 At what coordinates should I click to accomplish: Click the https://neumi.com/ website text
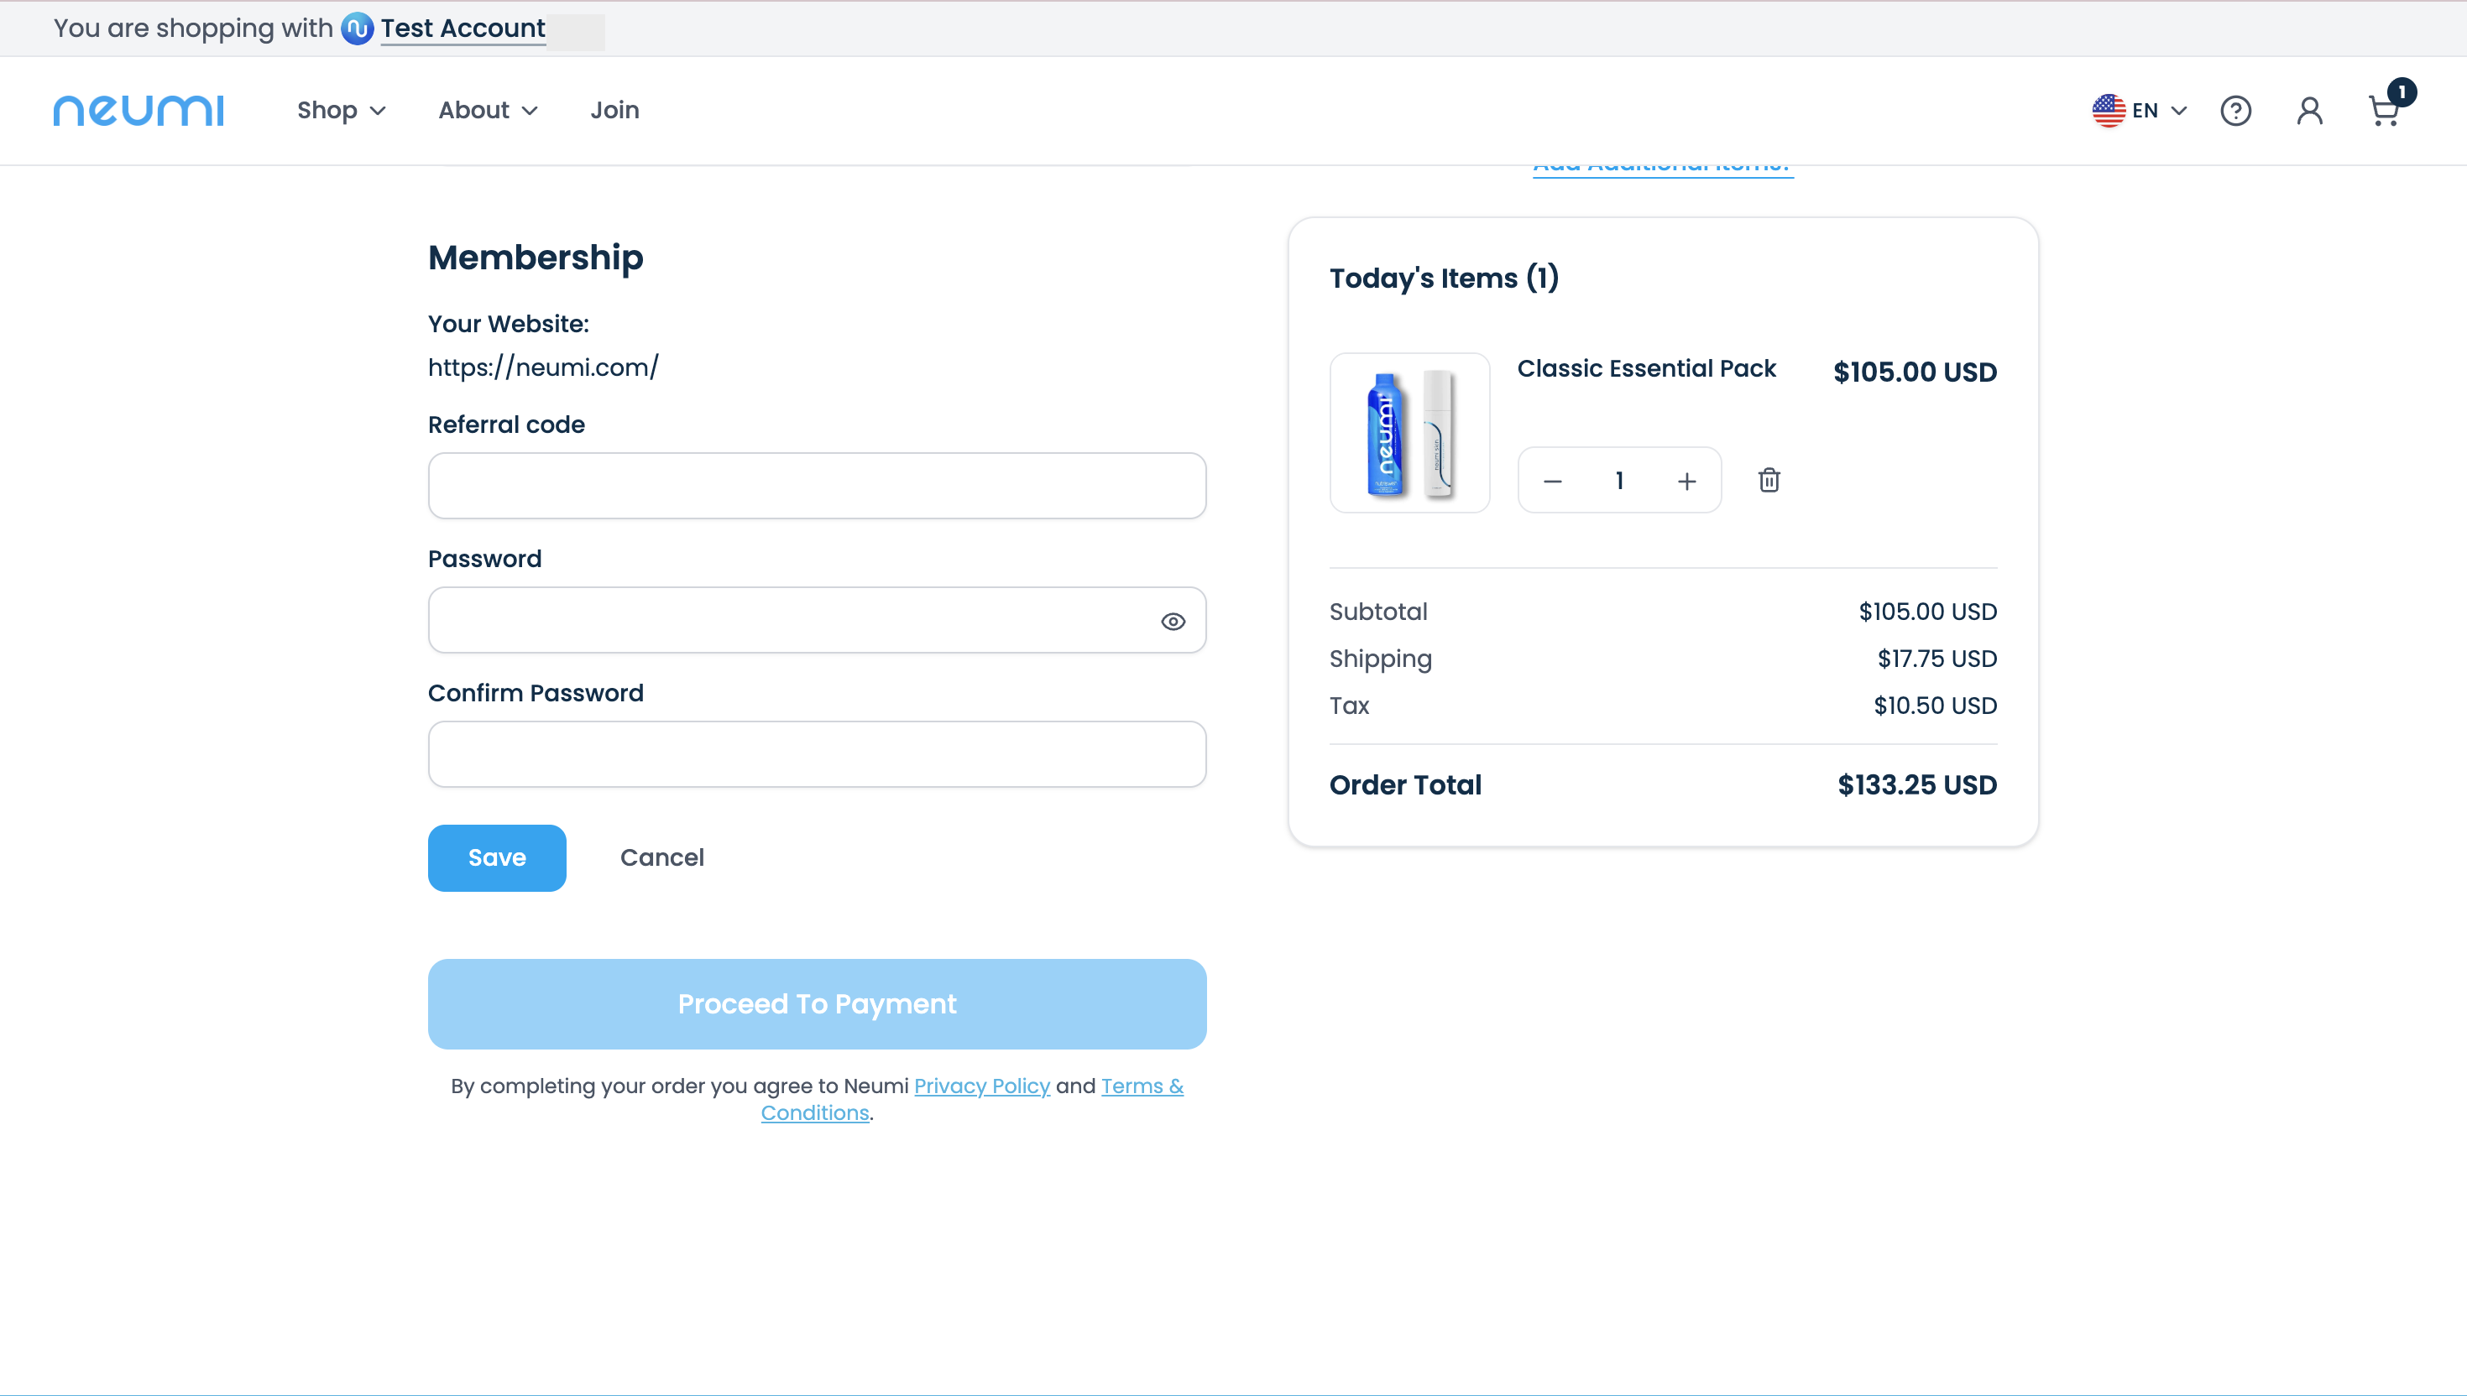pyautogui.click(x=543, y=367)
